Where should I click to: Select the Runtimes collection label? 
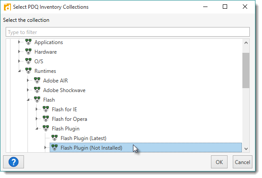click(45, 71)
